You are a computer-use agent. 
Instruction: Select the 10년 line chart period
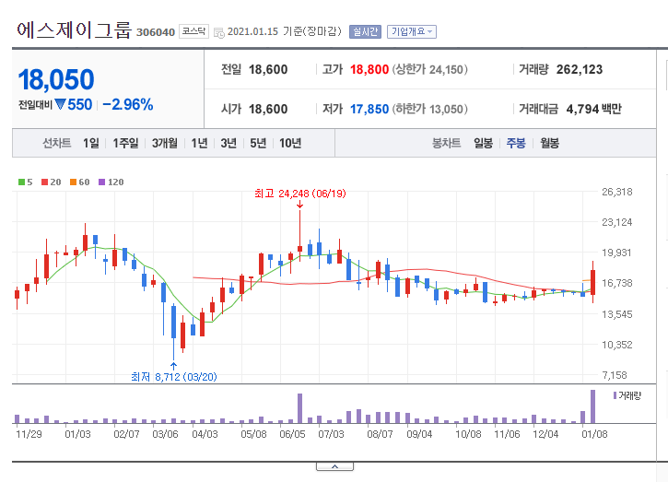pos(290,143)
